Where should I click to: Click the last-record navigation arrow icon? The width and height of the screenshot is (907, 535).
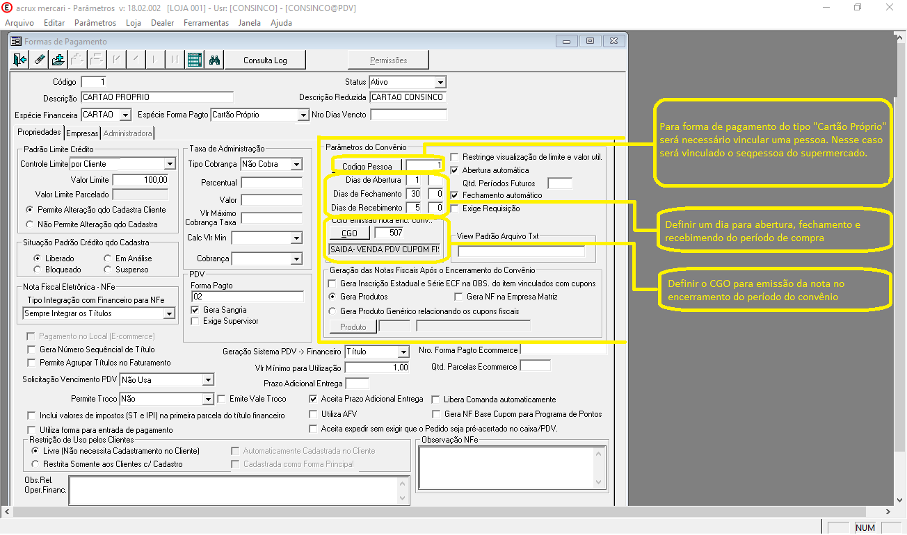(x=174, y=60)
